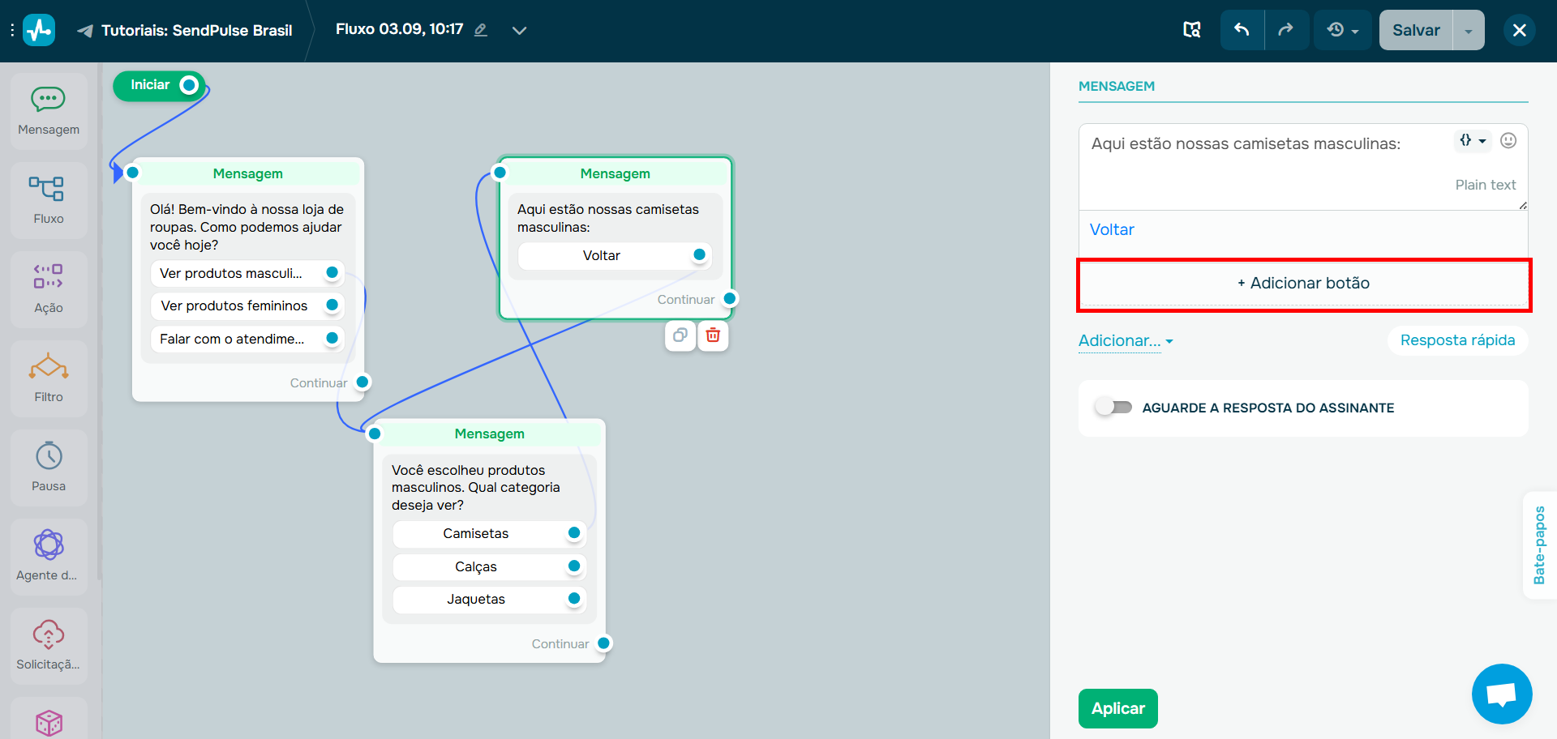Expand the flow name dropdown chevron
The image size is (1557, 739).
coord(519,30)
